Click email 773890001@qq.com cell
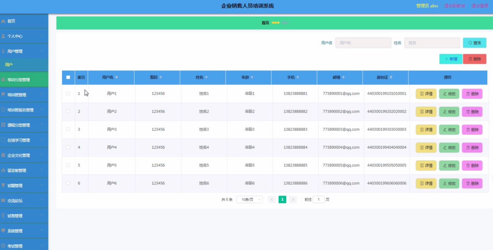This screenshot has height=250, width=493. (x=341, y=94)
